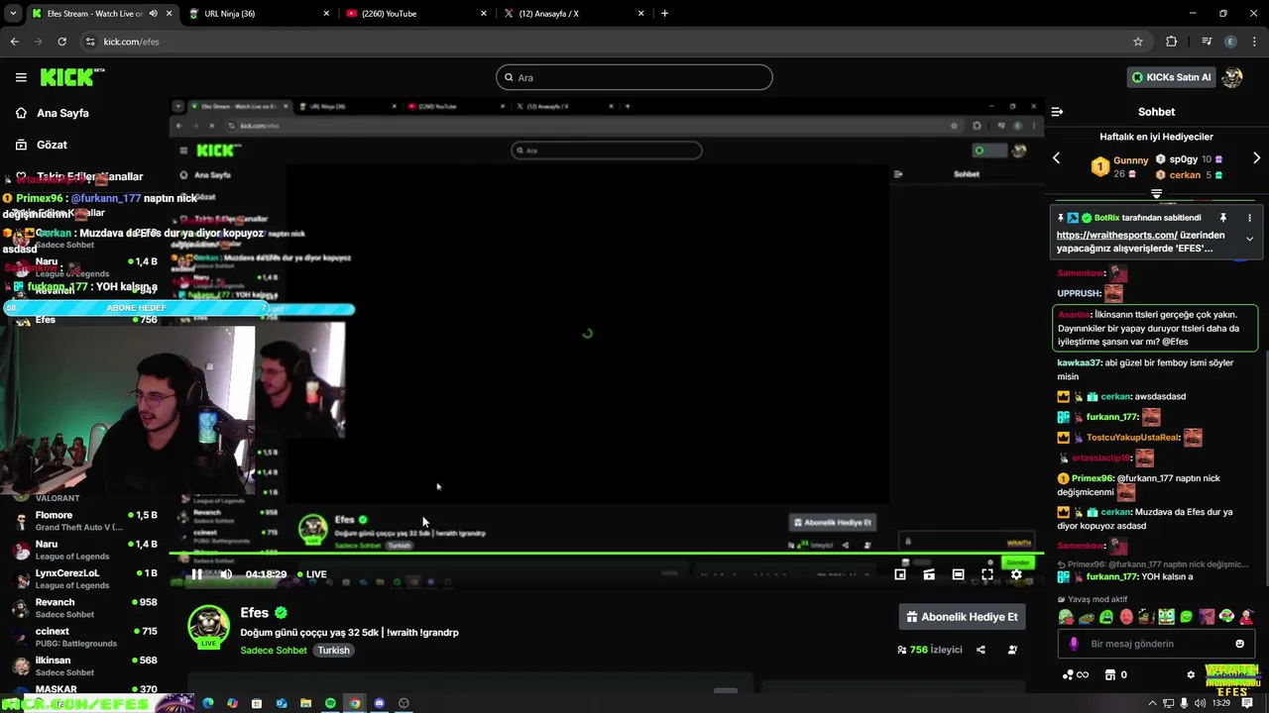Click KICKs Satın Al button
The height and width of the screenshot is (713, 1269).
[1173, 77]
